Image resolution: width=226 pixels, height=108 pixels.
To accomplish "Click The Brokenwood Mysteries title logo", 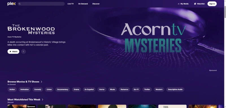I will 31,29.
